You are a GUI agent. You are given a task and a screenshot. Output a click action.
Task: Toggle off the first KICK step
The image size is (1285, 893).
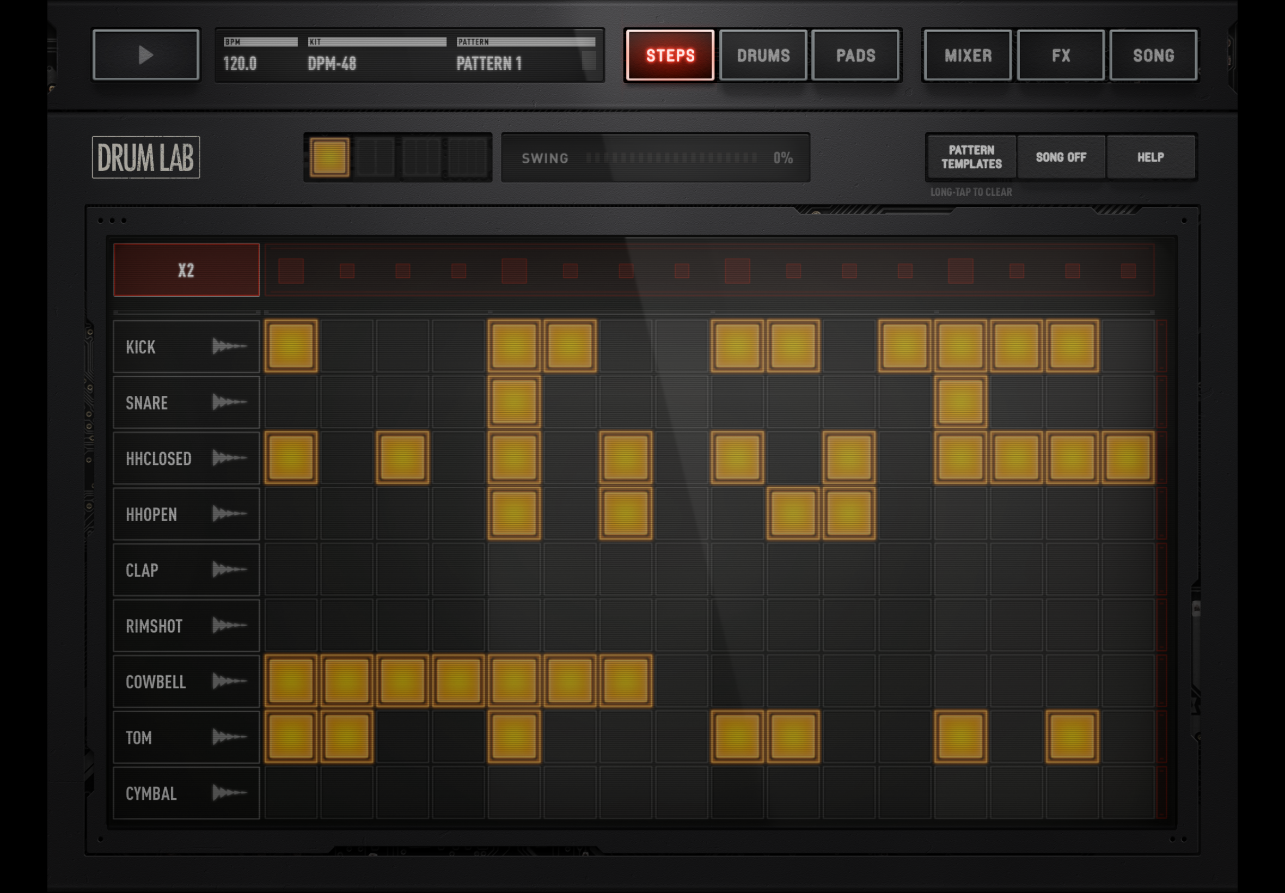291,346
